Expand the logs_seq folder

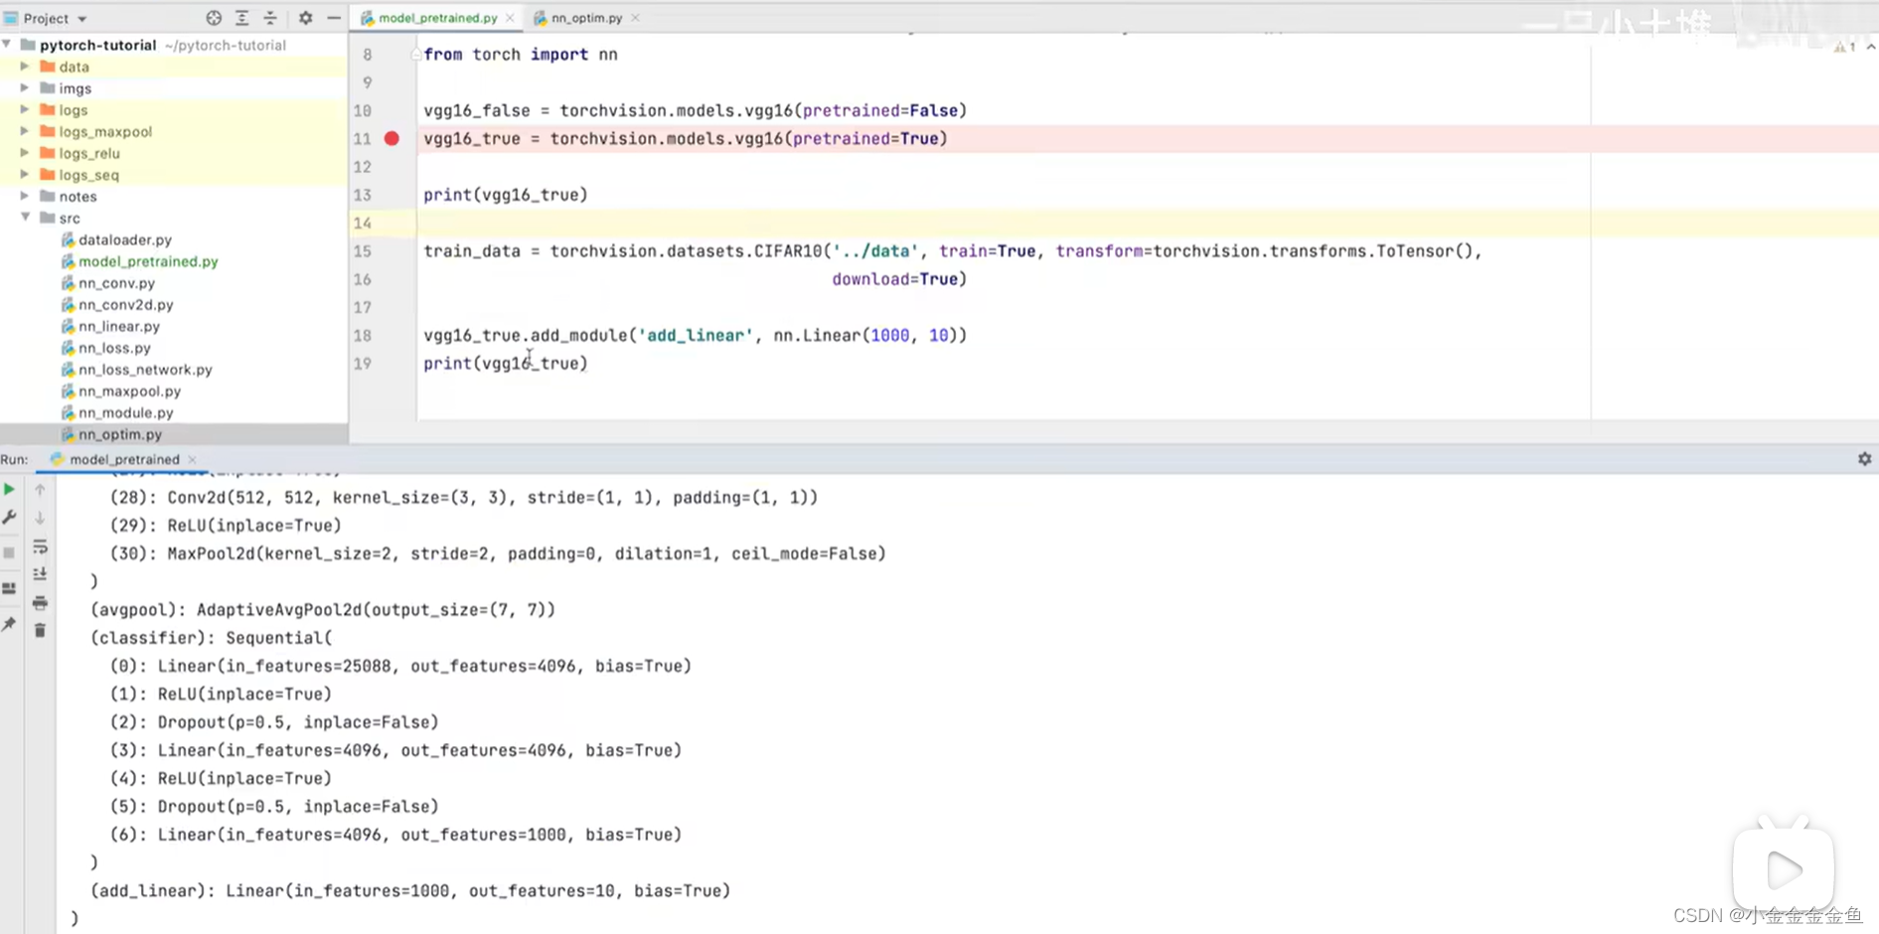click(x=25, y=175)
